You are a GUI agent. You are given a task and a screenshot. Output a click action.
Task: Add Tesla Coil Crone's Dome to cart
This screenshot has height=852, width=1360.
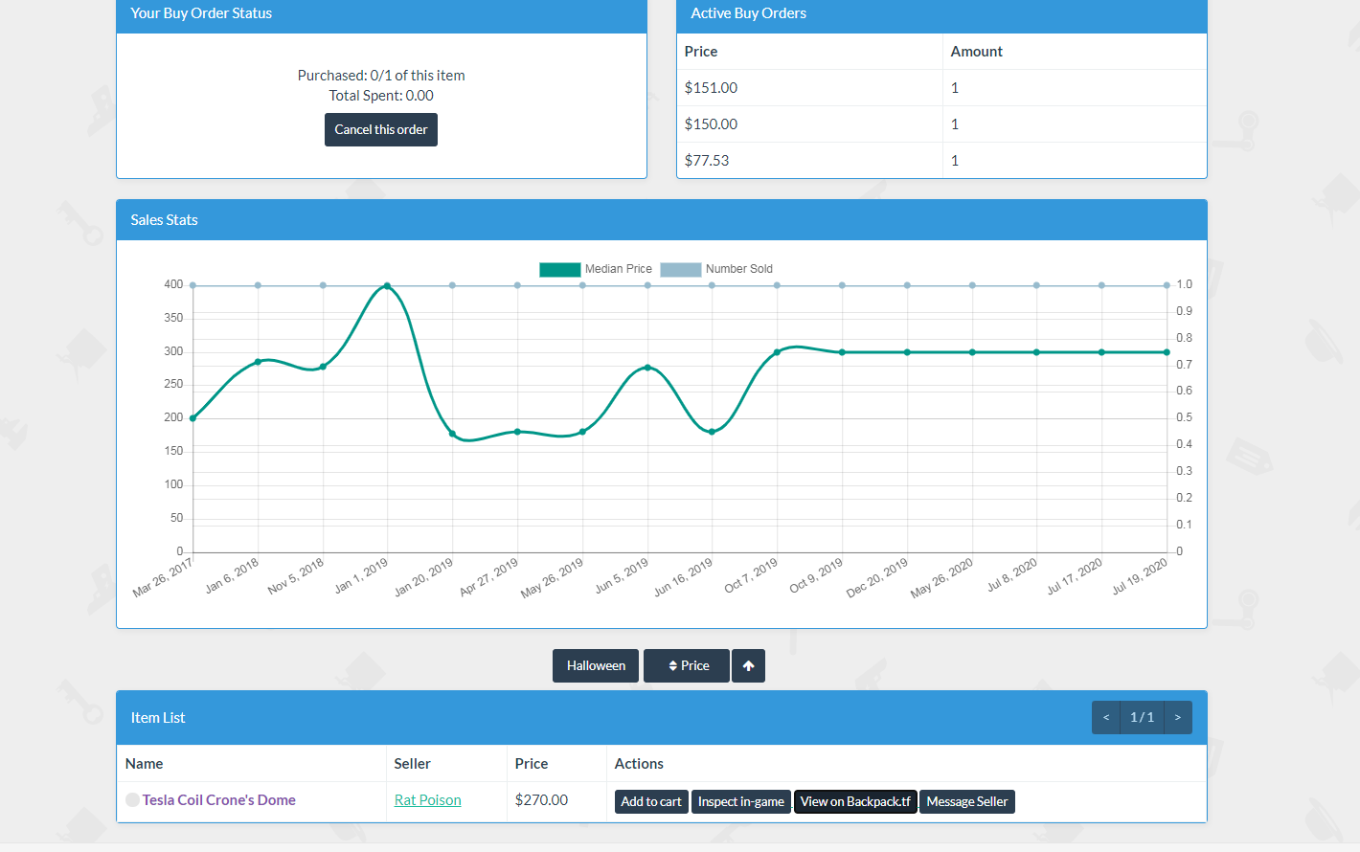coord(651,802)
